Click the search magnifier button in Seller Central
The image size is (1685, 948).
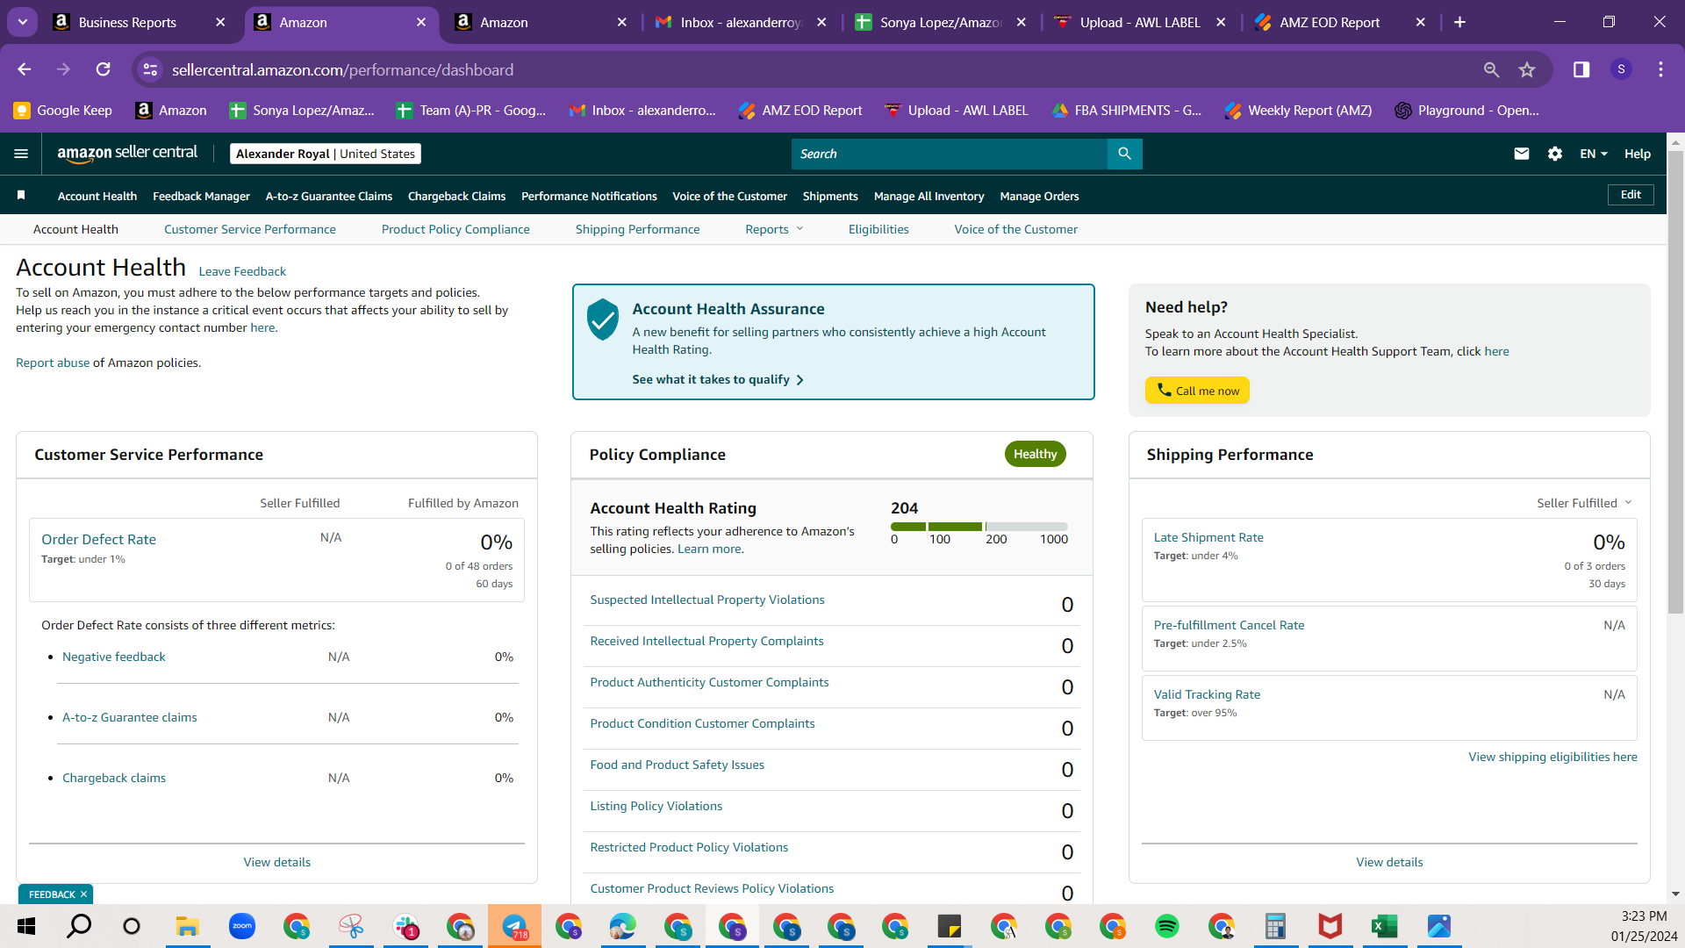1124,154
